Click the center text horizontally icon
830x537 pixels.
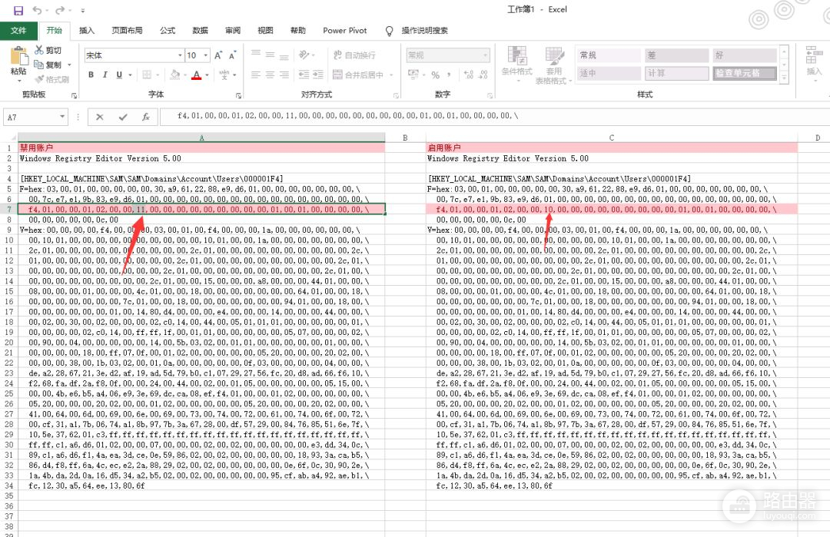(270, 75)
